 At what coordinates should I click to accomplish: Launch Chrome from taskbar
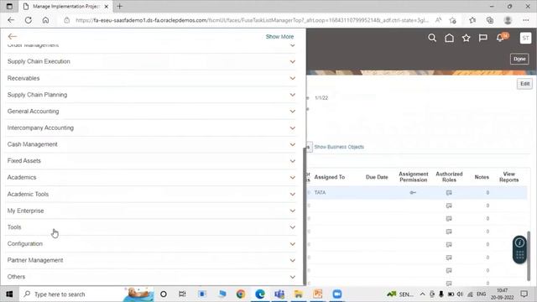241,294
